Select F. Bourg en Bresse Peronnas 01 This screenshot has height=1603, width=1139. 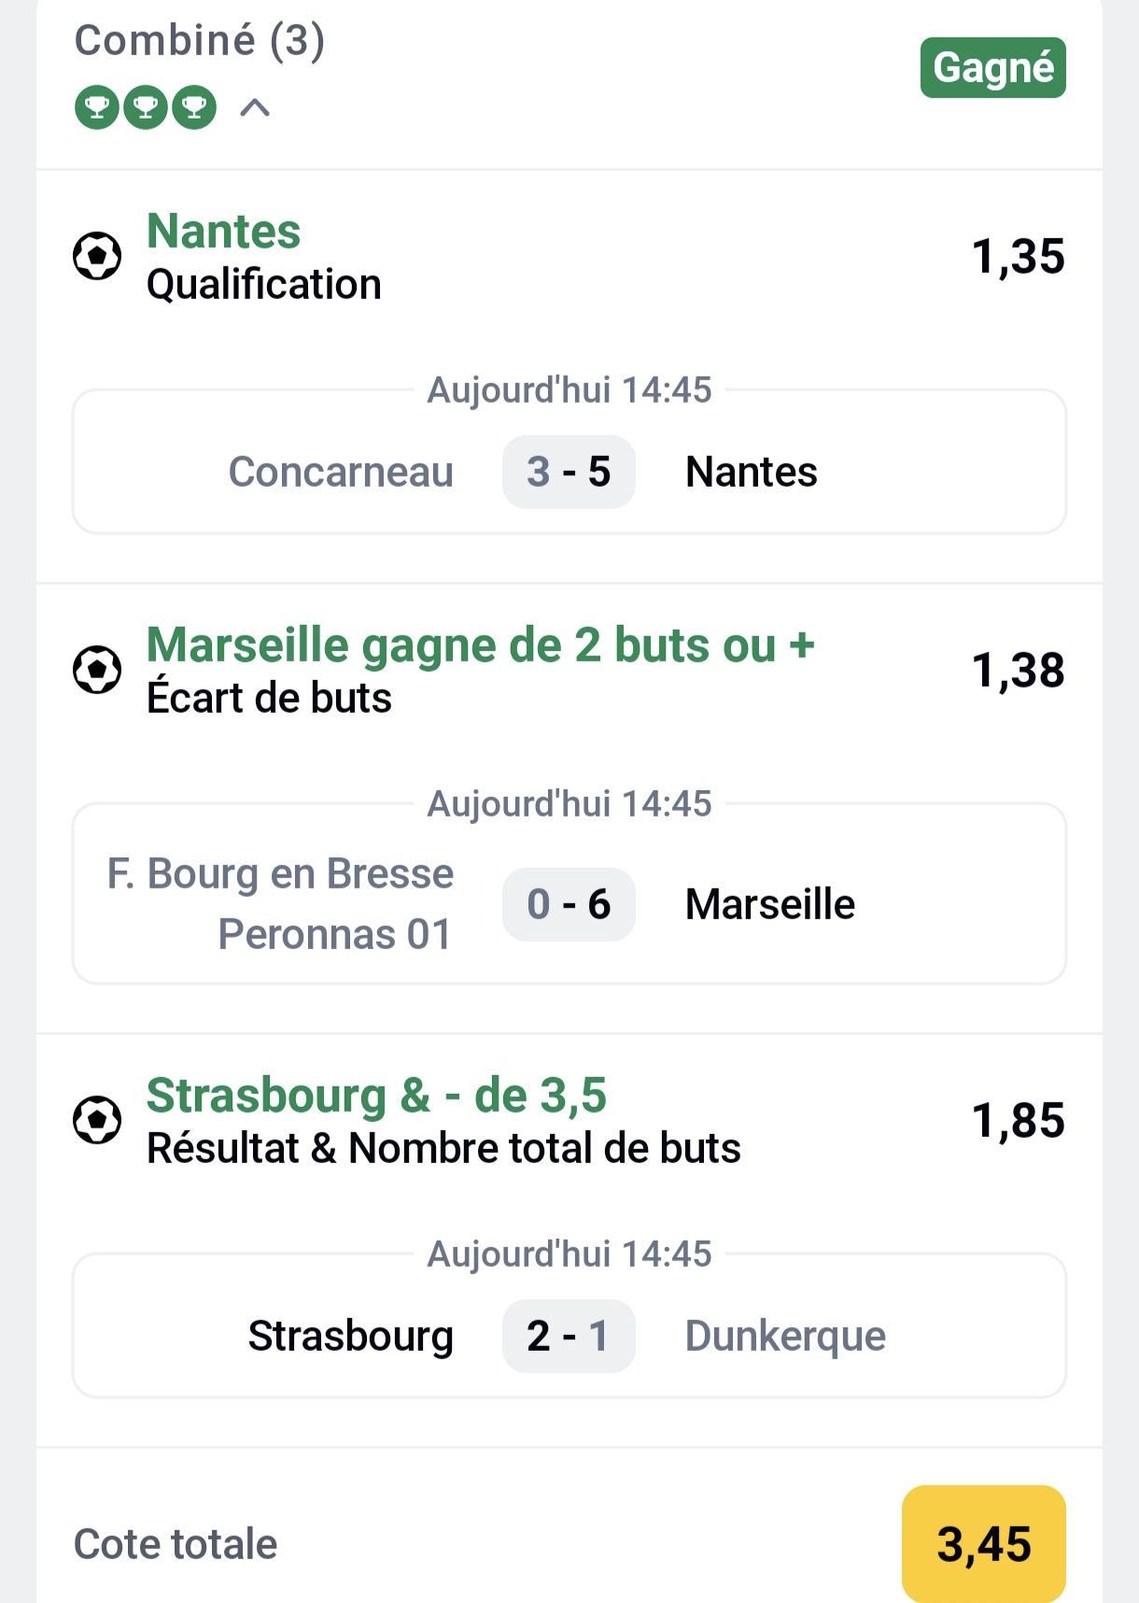pyautogui.click(x=280, y=903)
